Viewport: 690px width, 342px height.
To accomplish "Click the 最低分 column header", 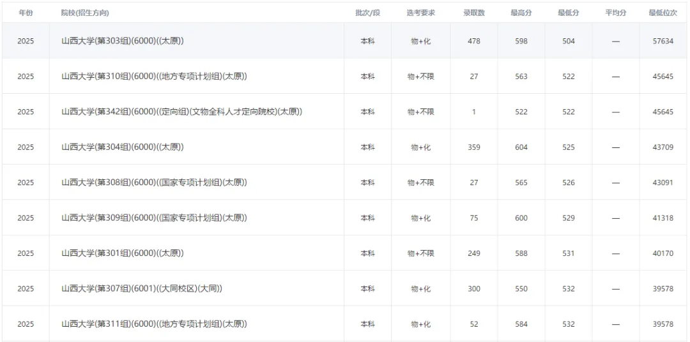I will pos(569,13).
